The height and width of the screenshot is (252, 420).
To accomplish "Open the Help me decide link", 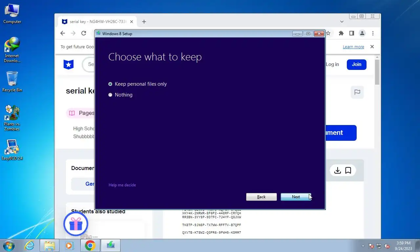I will pyautogui.click(x=122, y=185).
